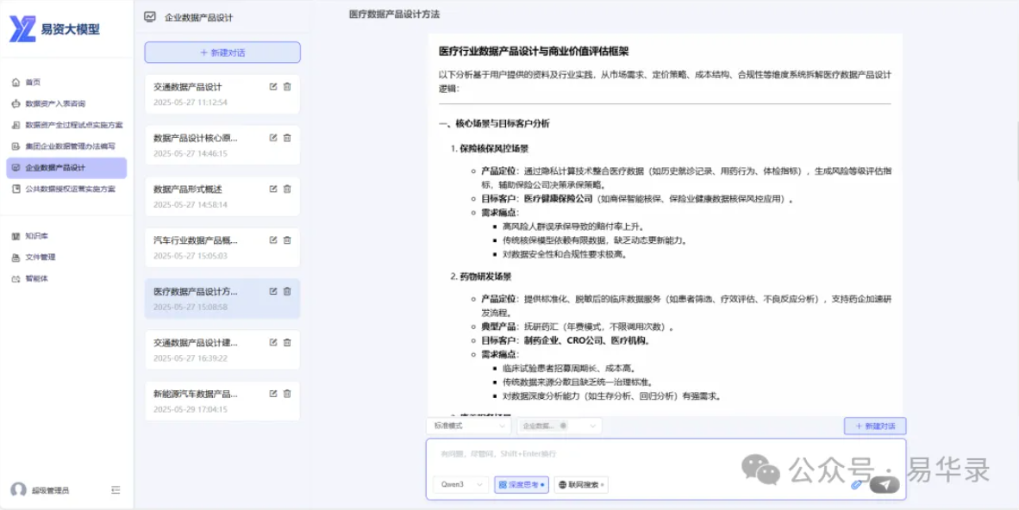Delete the 医疗数据产品设计方 conversation
The width and height of the screenshot is (1019, 510).
(287, 291)
